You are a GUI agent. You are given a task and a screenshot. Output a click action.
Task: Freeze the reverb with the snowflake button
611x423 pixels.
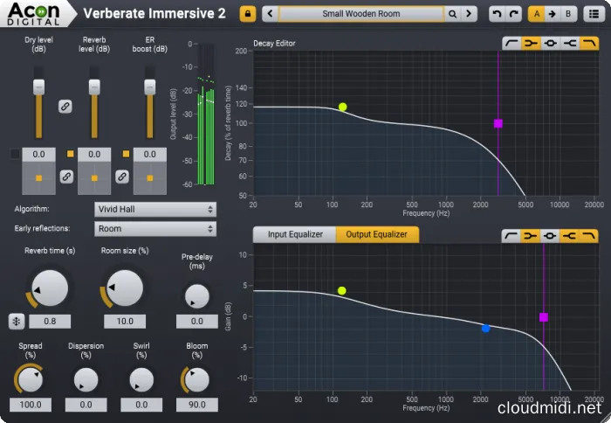click(x=16, y=321)
